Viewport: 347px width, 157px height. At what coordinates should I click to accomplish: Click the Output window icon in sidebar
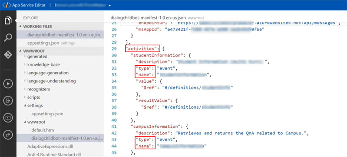tap(8, 100)
